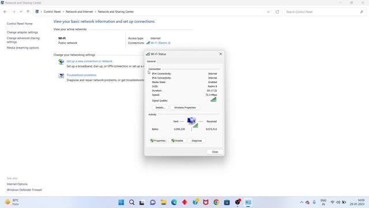The image size is (369, 208).
Task: Select Control Panel in the breadcrumb
Action: point(52,12)
